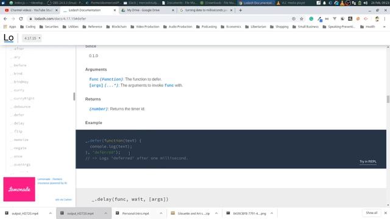Screen dimensions: 390x219
Task: Switch to My Drive Google Drive tab
Action: [x=143, y=10]
